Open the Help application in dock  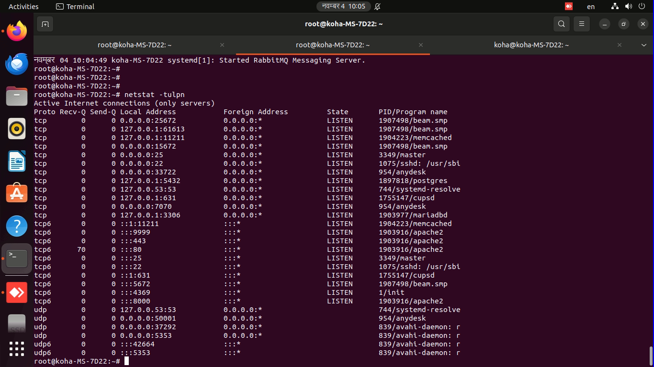17,226
